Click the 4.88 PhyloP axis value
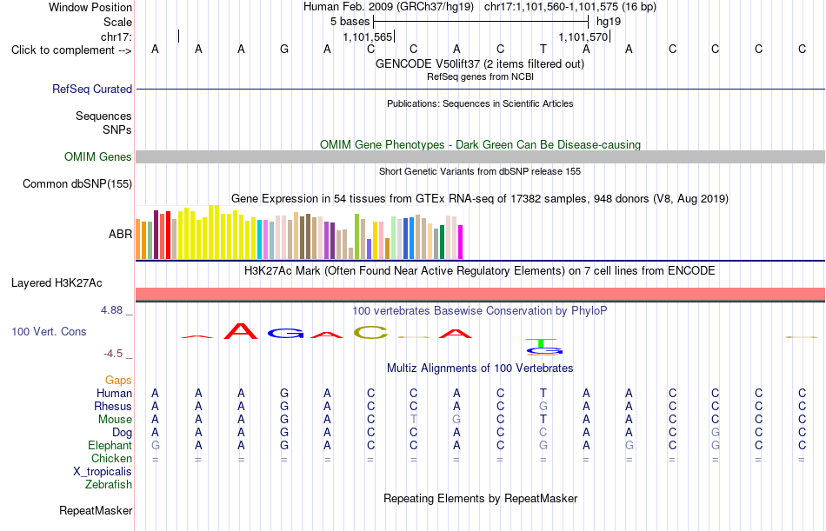The width and height of the screenshot is (826, 531). 111,310
